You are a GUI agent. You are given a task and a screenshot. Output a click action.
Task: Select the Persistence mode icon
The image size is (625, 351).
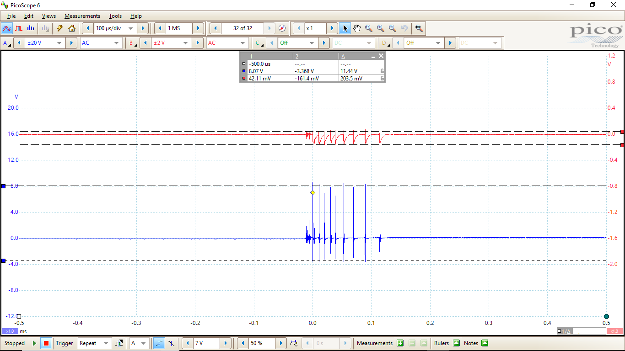[x=19, y=28]
